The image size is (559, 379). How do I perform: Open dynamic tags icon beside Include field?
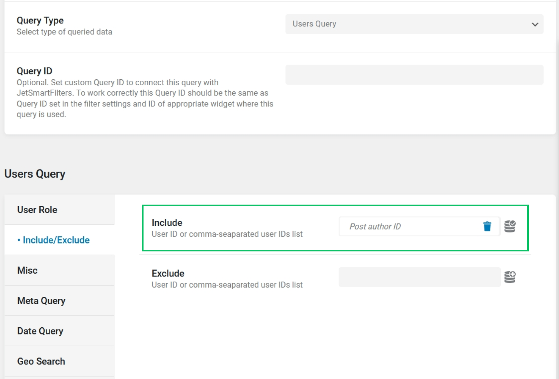(x=510, y=226)
